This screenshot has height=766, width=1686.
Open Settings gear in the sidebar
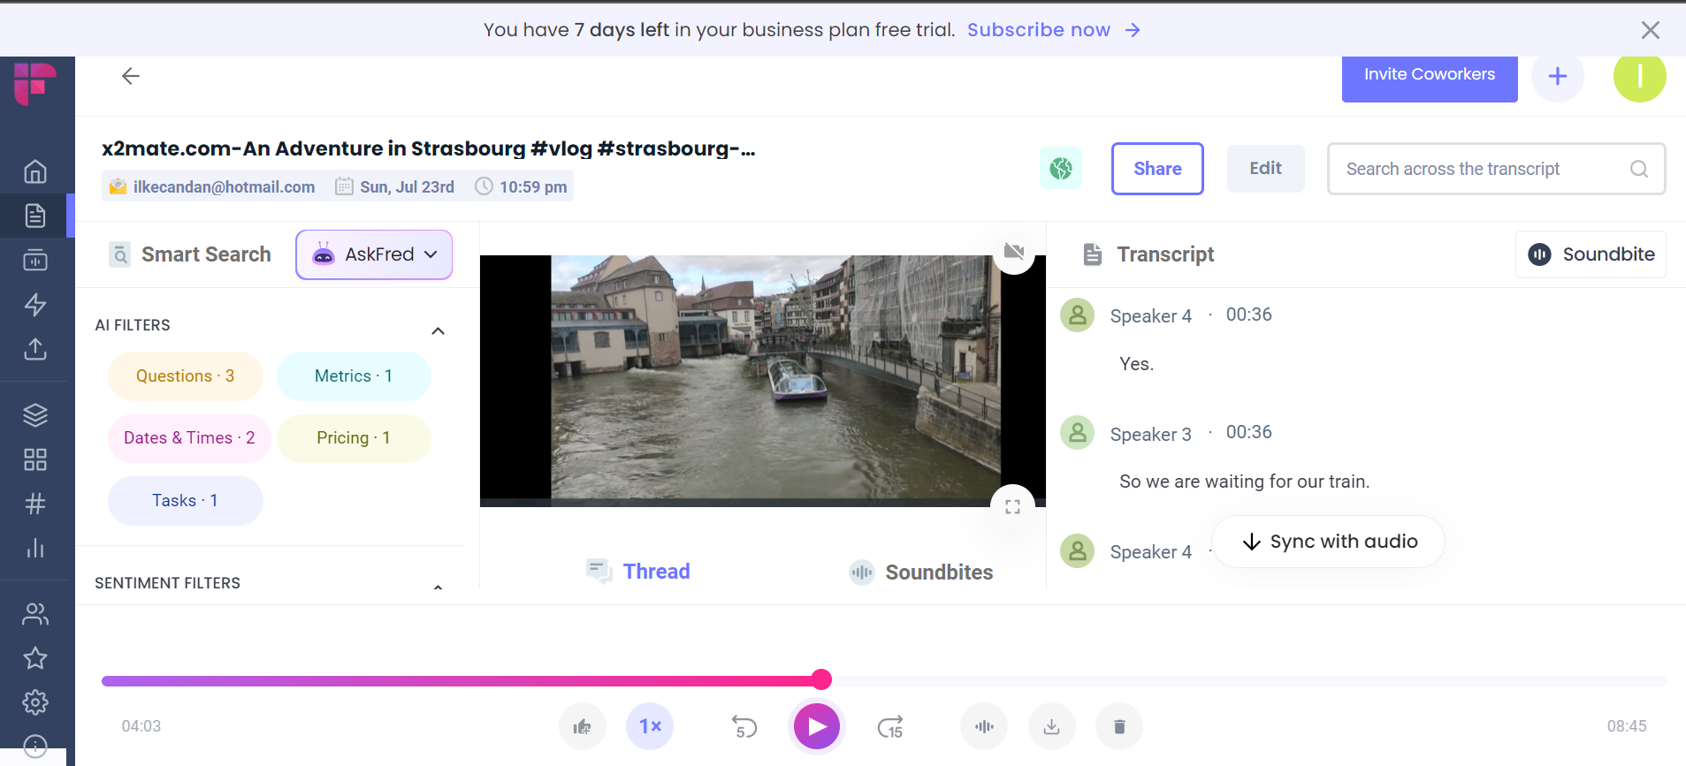[35, 702]
